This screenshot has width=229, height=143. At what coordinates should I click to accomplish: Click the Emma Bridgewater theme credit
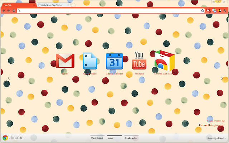(211, 125)
